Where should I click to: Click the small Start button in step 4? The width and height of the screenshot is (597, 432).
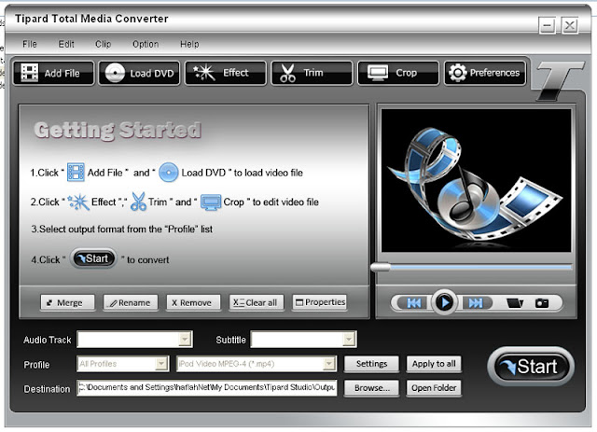point(93,259)
